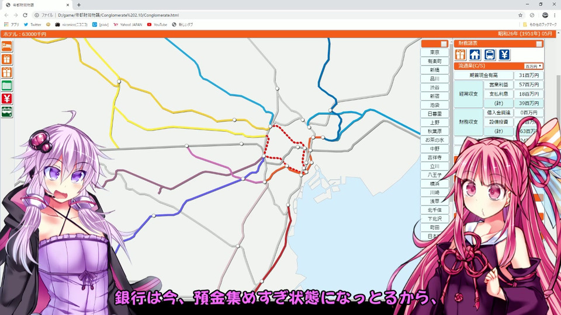Open the 百万円 unit dropdown

[x=533, y=66]
